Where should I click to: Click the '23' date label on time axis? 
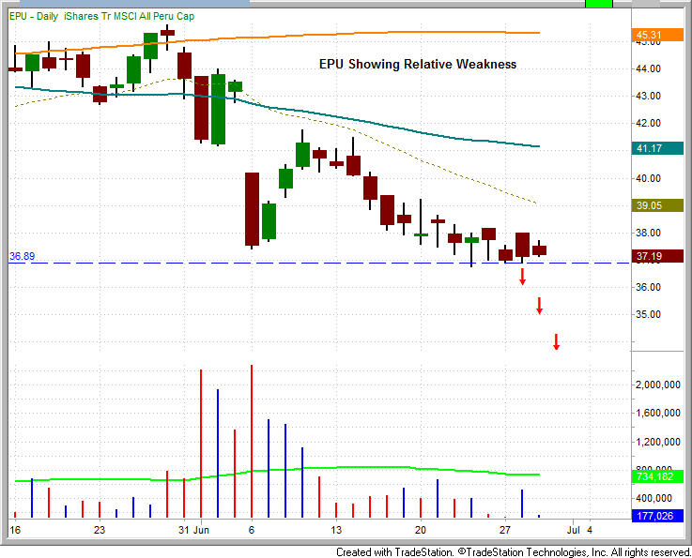point(100,530)
